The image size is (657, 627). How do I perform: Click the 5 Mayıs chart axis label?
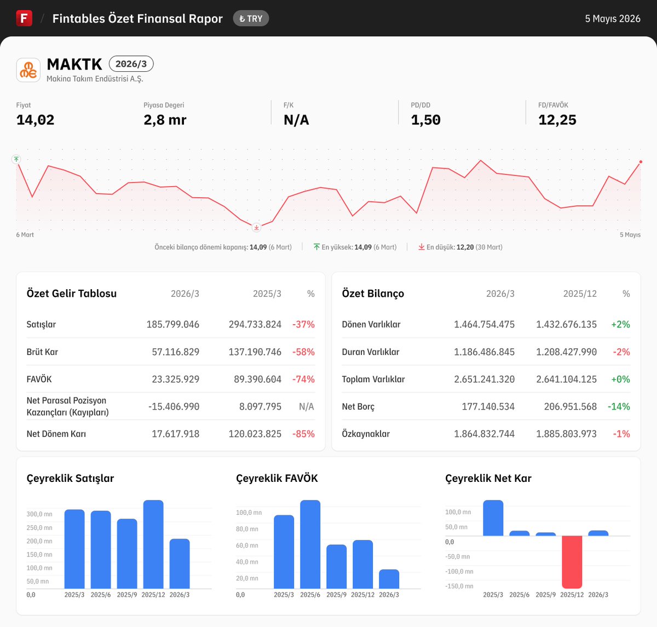[630, 235]
